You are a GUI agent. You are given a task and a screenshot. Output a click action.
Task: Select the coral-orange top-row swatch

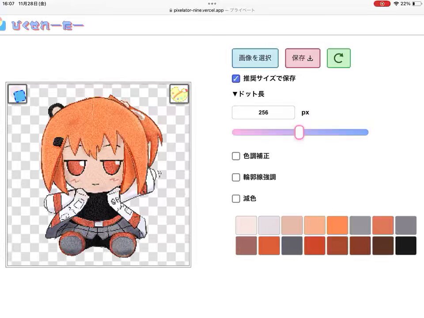[383, 225]
